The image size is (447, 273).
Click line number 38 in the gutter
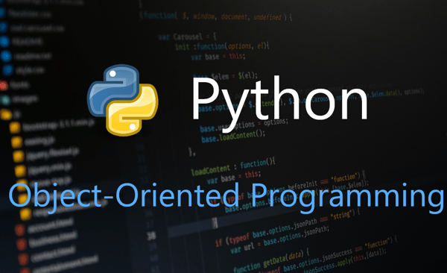coord(151,236)
